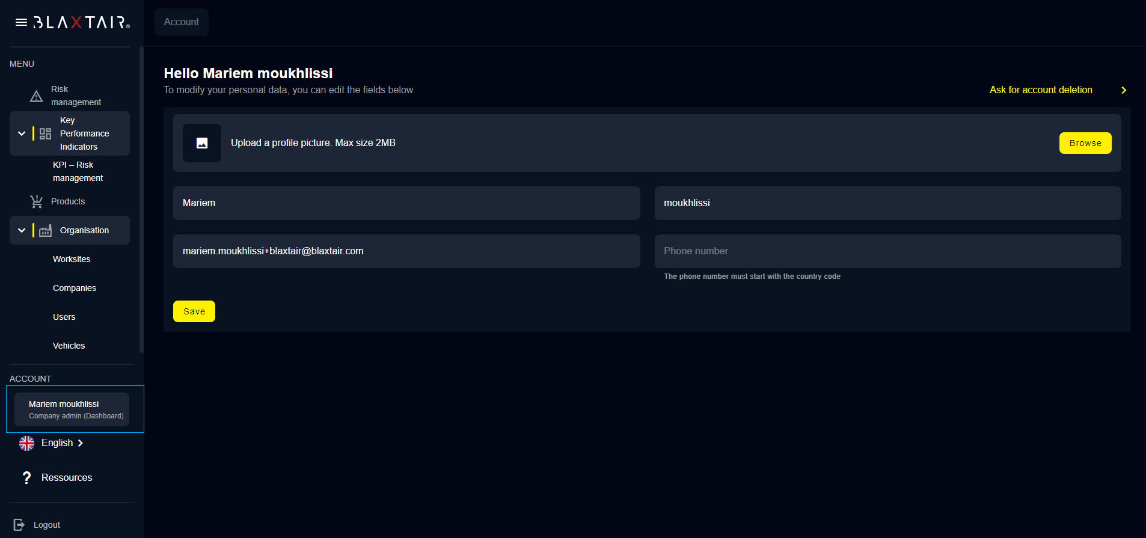Focus the Phone number input field

click(x=887, y=251)
